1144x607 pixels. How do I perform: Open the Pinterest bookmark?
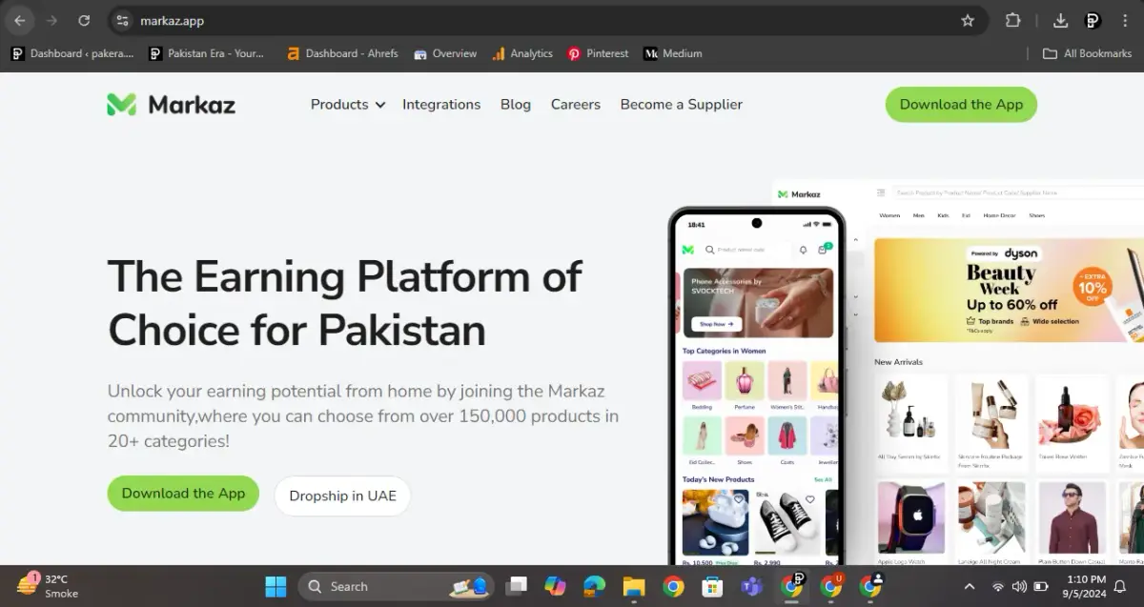point(598,53)
